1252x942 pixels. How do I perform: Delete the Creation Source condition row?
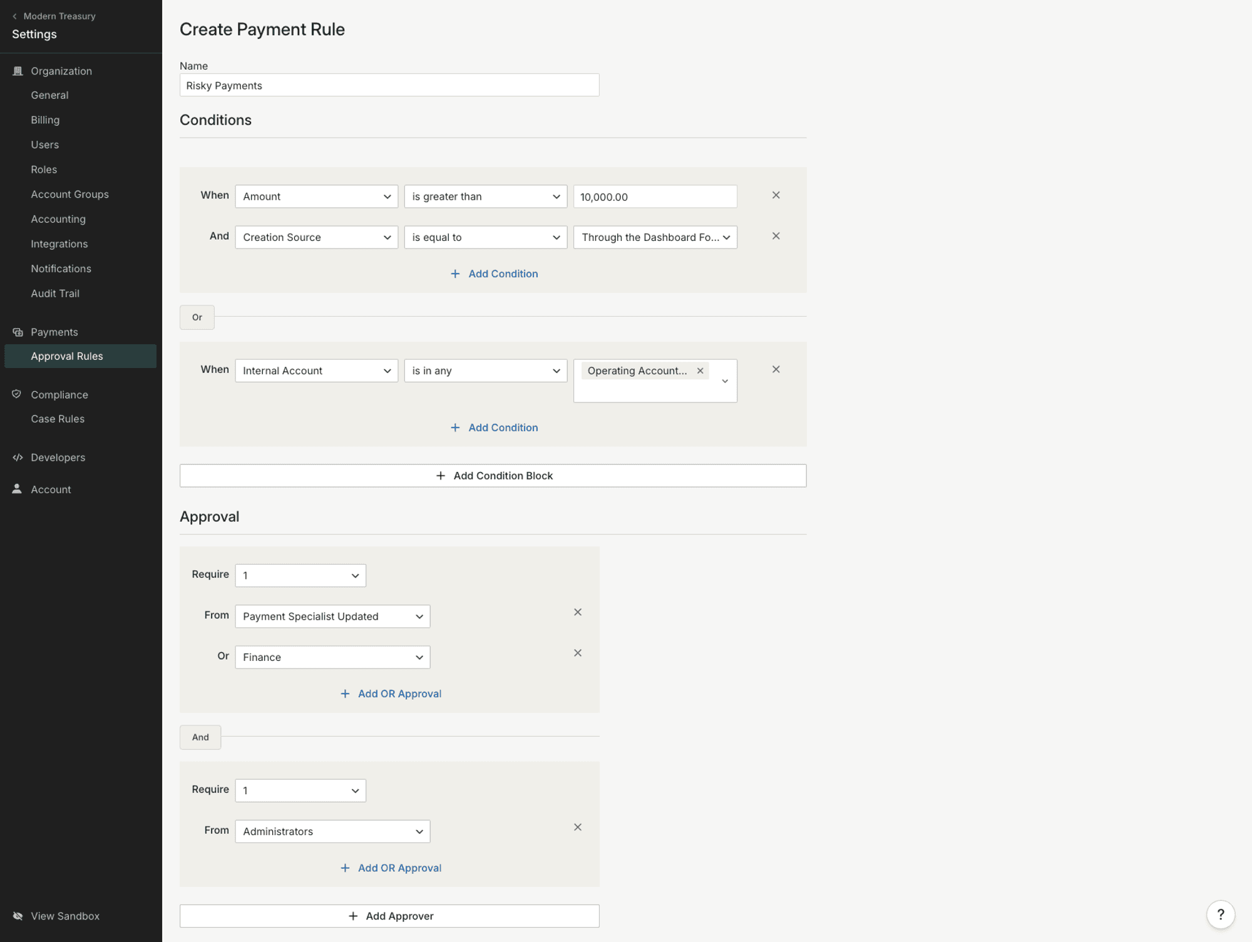tap(776, 236)
